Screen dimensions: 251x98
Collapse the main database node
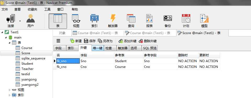tap(6, 37)
